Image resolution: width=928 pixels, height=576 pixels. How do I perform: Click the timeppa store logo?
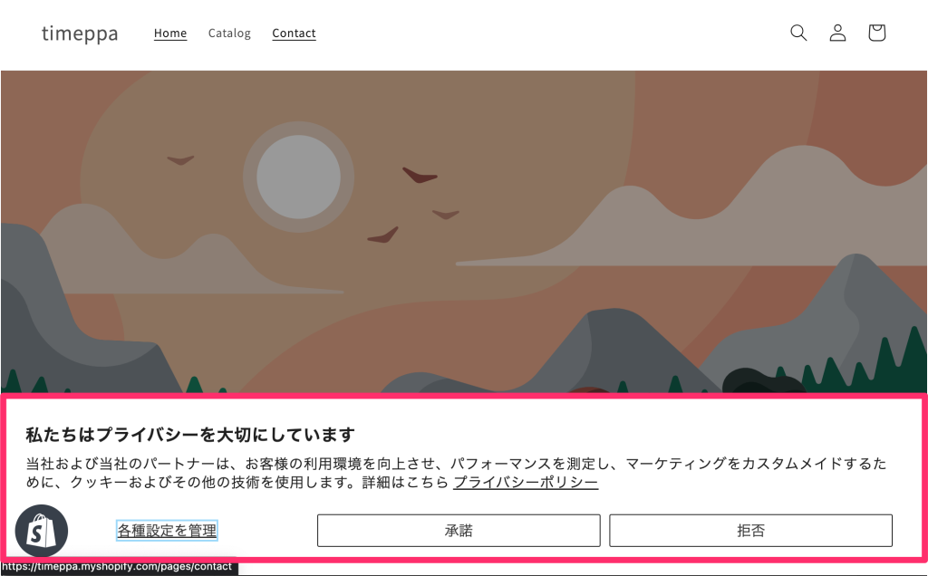coord(79,34)
